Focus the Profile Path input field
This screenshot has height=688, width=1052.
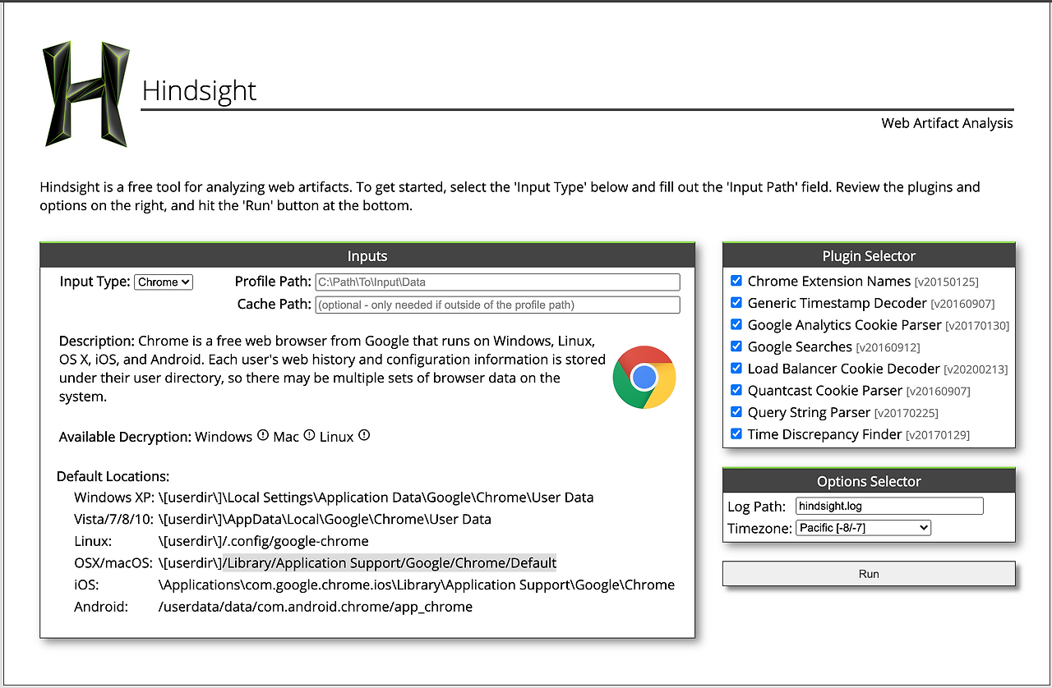[497, 282]
